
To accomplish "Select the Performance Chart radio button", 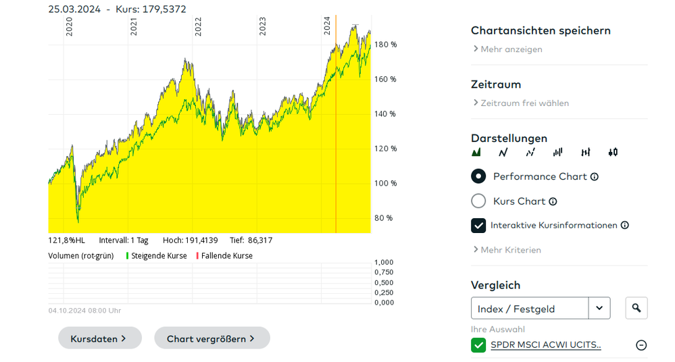I will [478, 176].
